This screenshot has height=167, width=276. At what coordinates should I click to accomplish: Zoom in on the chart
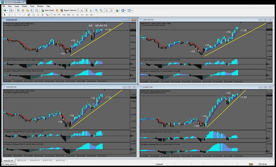point(96,11)
